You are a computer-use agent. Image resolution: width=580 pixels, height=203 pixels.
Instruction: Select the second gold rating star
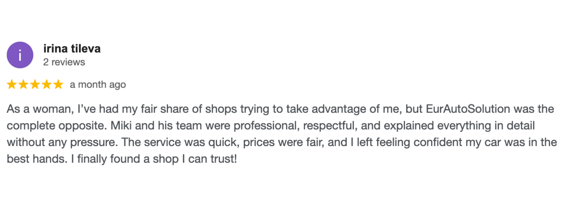23,84
